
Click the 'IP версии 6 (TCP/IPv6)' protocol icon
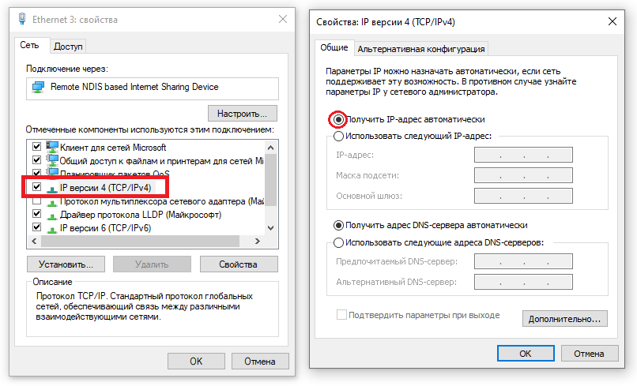tap(53, 228)
